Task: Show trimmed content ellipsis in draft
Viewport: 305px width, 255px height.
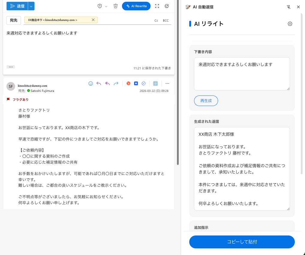Action: coord(11,67)
